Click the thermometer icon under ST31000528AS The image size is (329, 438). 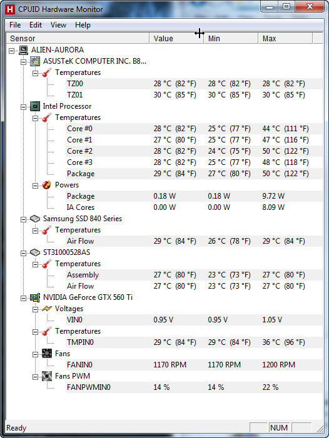coord(47,264)
